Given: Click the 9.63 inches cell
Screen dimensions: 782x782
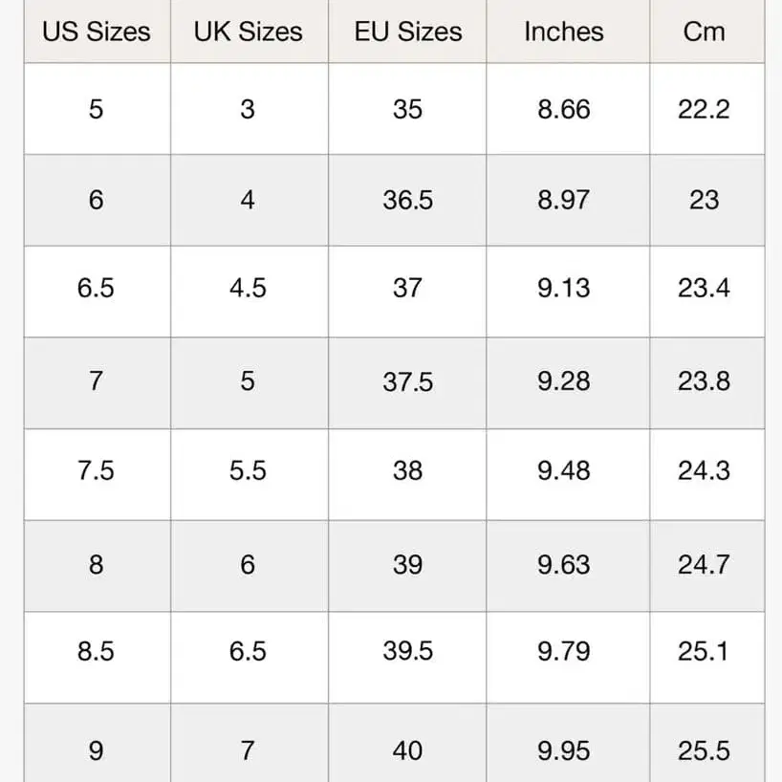Looking at the screenshot, I should 564,565.
